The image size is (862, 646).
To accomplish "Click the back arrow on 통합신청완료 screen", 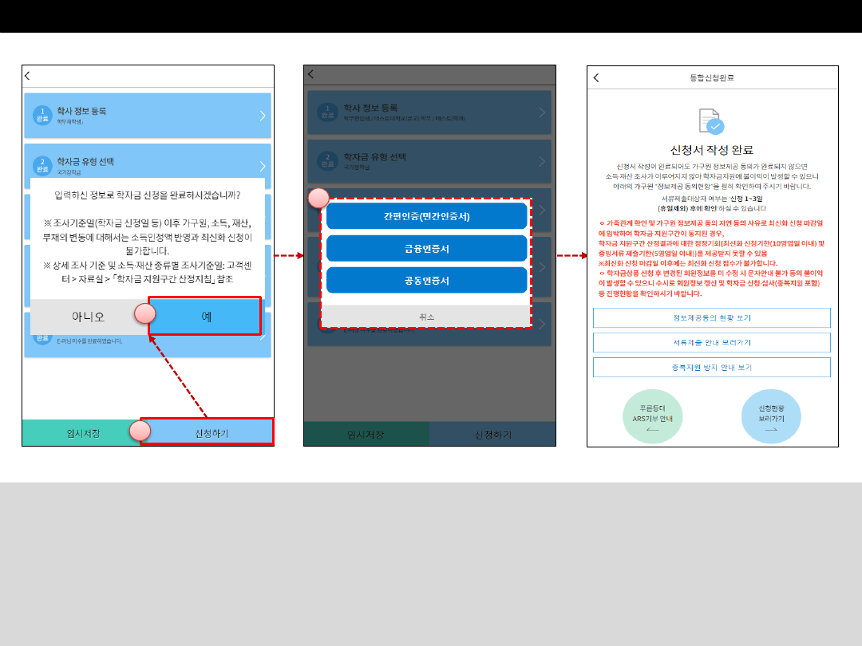I will click(596, 77).
